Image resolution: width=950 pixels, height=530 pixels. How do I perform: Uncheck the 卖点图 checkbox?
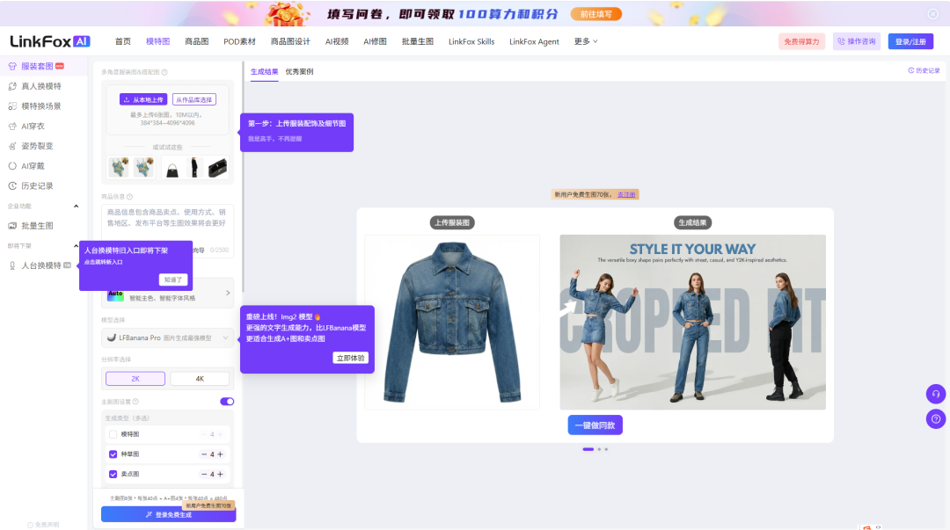point(113,475)
